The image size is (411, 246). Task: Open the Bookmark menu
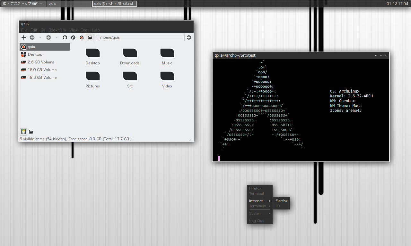[57, 30]
